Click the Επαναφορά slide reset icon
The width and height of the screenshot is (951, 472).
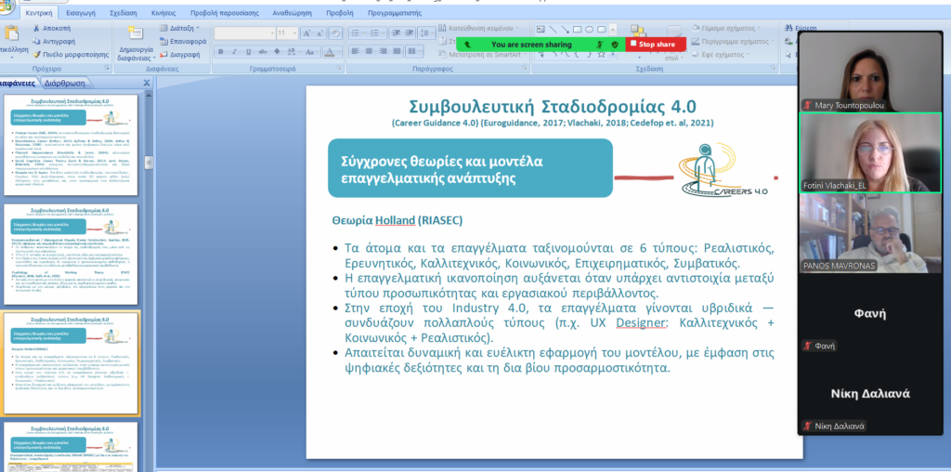(163, 41)
